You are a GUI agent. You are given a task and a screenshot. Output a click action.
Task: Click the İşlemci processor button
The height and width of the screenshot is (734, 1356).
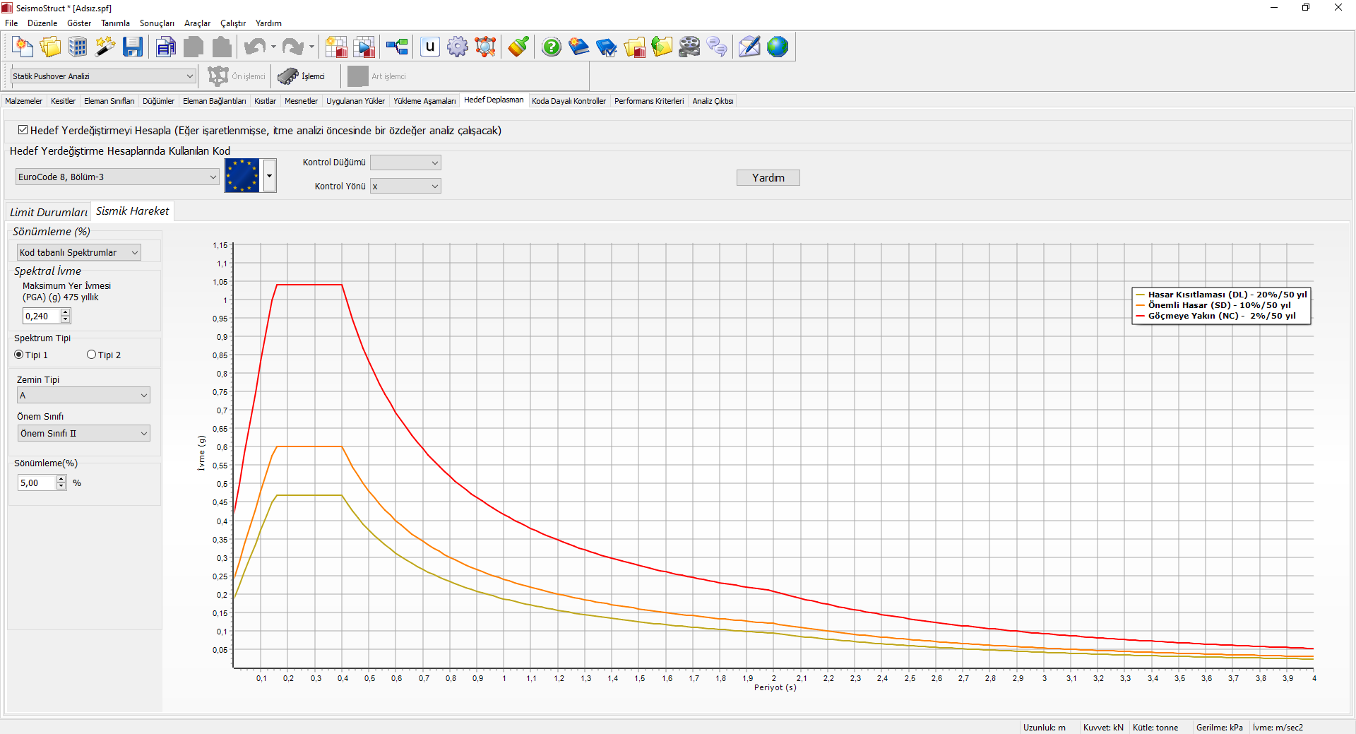click(302, 76)
